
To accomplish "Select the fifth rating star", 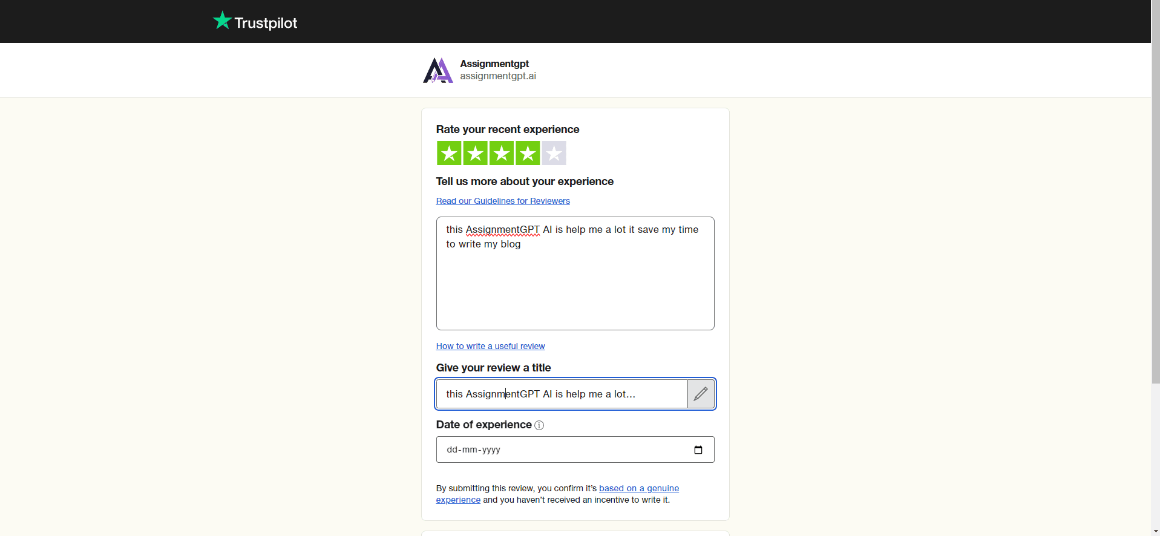I will click(x=554, y=153).
